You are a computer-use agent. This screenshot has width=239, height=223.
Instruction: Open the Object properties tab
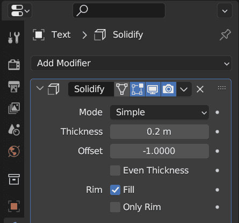click(14, 206)
